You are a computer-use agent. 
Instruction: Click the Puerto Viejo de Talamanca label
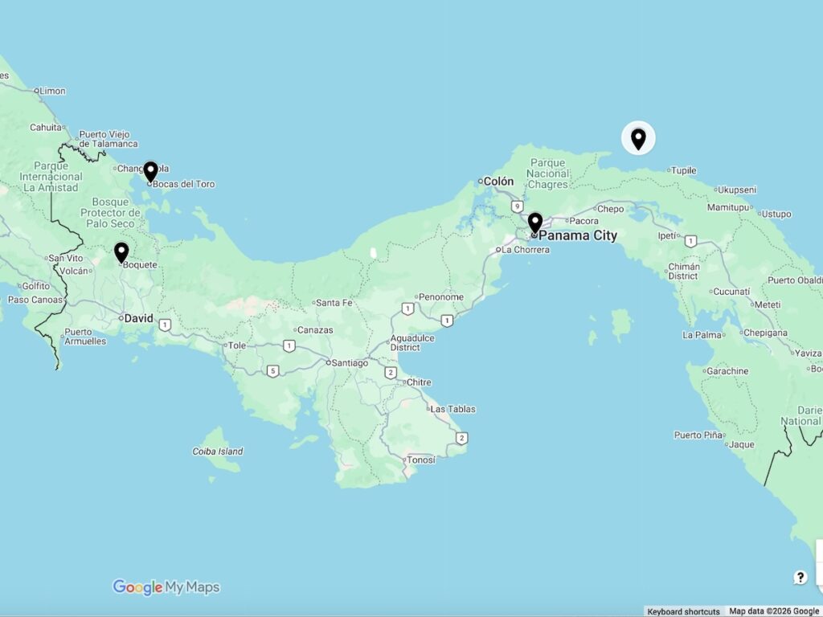pos(109,139)
